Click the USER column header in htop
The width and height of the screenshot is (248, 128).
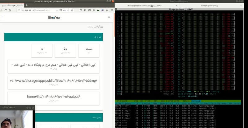[x=125, y=101]
